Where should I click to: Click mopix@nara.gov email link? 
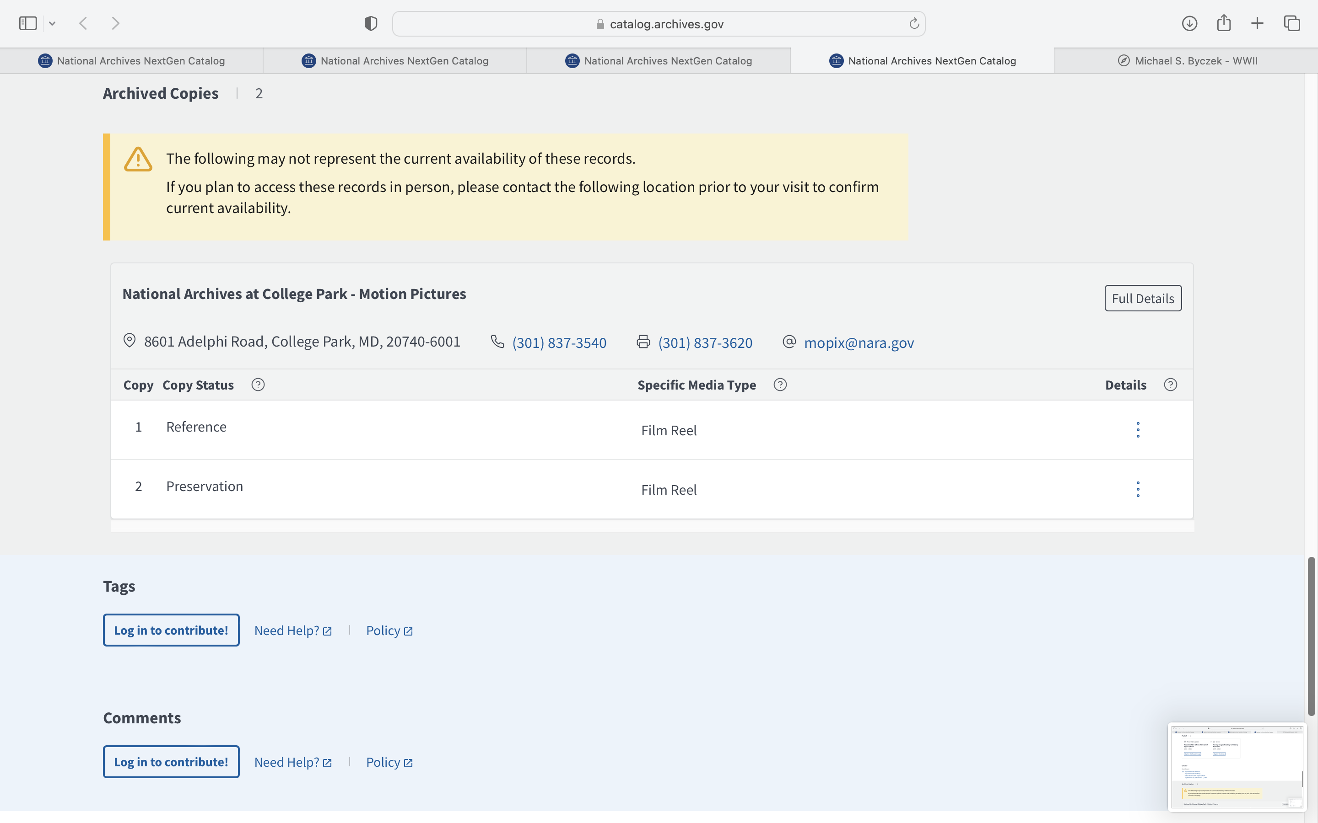pos(859,343)
